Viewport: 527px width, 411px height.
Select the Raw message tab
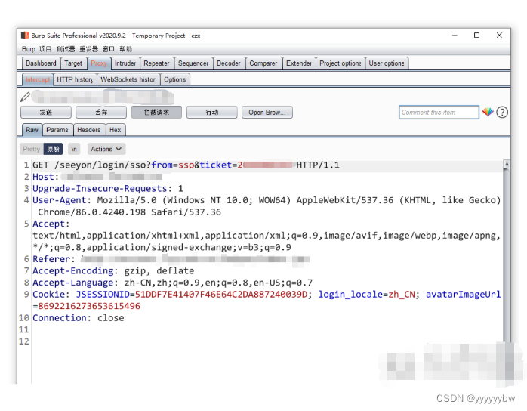tap(32, 130)
